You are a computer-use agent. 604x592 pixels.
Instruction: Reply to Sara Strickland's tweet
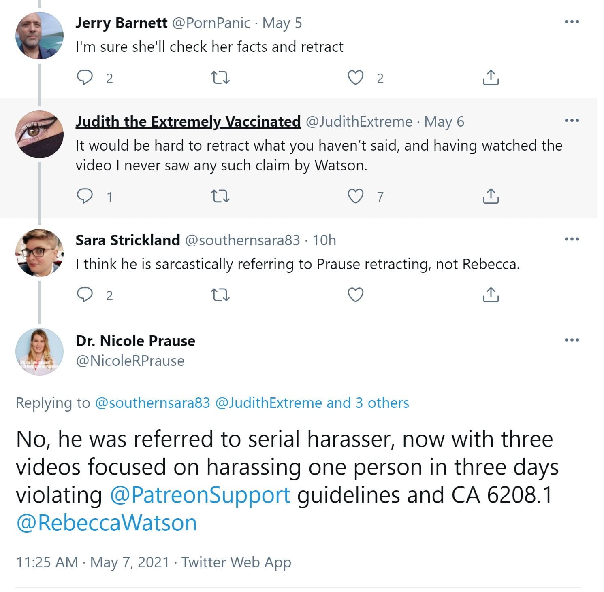coord(85,295)
